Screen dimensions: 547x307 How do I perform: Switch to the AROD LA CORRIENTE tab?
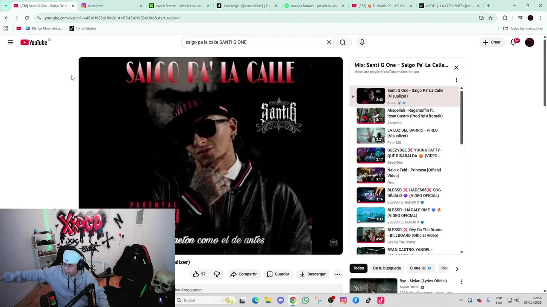449,6
